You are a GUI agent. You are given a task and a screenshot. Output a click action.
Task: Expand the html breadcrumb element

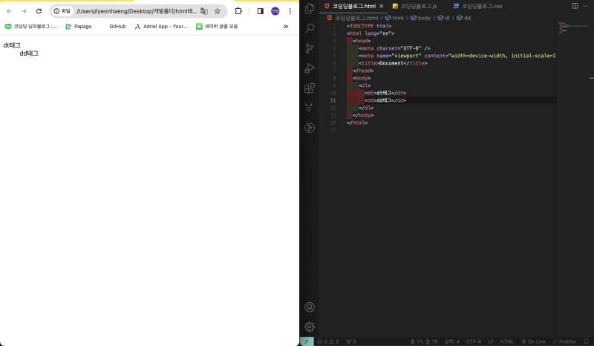(394, 18)
